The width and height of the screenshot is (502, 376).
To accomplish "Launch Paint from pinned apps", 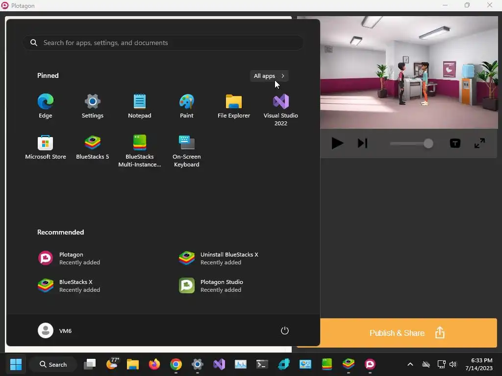I will pos(187,107).
